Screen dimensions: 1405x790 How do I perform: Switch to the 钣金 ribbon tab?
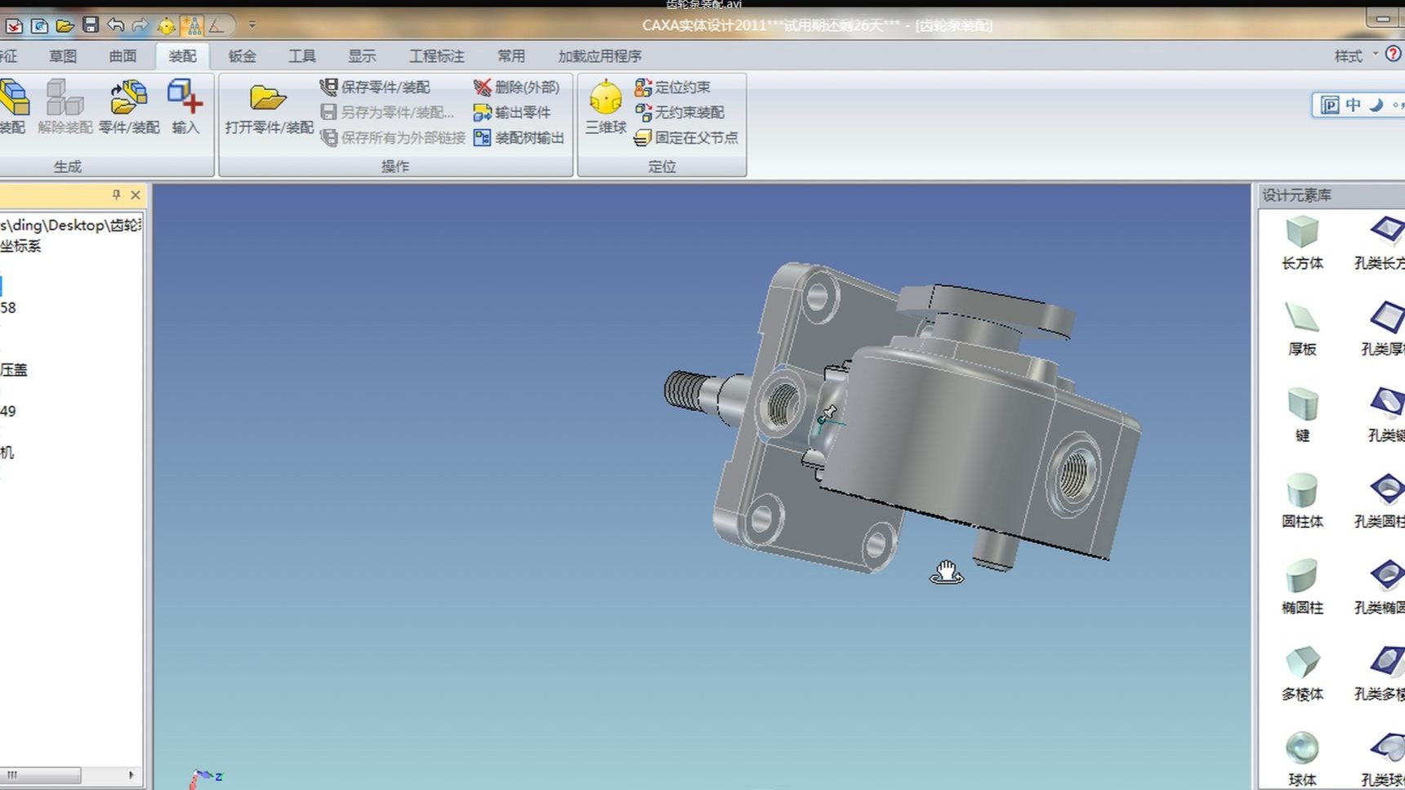point(242,56)
